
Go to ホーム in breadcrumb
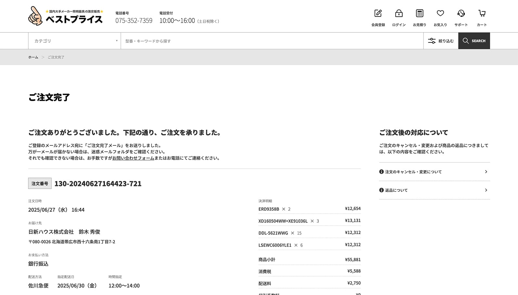pos(33,57)
